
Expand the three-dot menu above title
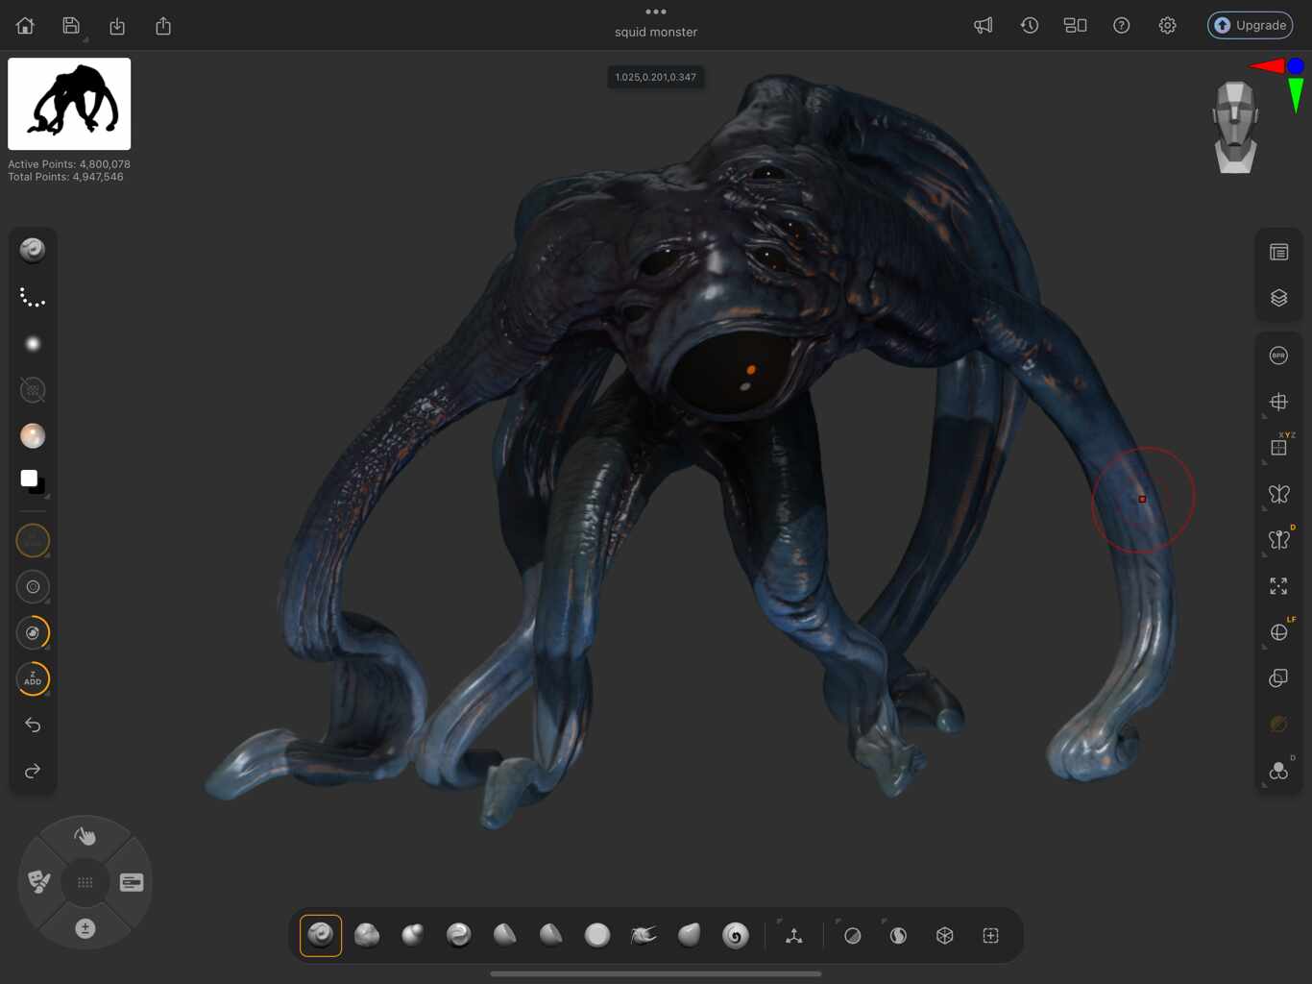(656, 12)
